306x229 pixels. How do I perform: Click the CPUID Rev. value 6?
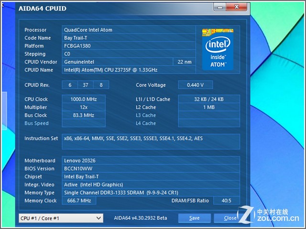pos(70,85)
